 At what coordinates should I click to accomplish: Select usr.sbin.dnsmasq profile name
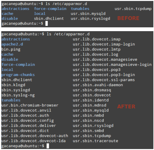tap(92, 90)
